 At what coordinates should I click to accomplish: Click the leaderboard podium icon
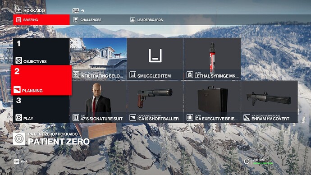coord(133,20)
